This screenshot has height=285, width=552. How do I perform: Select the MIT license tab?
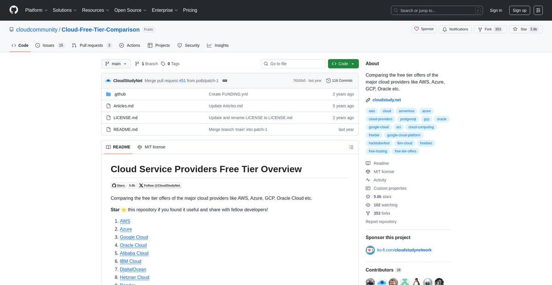pos(151,147)
